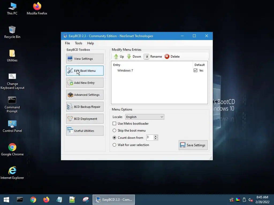Toggle Default checkbox for Windows 7
Image resolution: width=274 pixels, height=205 pixels.
tap(195, 70)
